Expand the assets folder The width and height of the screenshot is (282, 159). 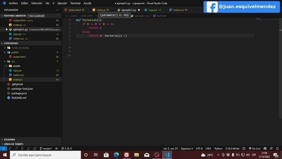(x=31, y=66)
